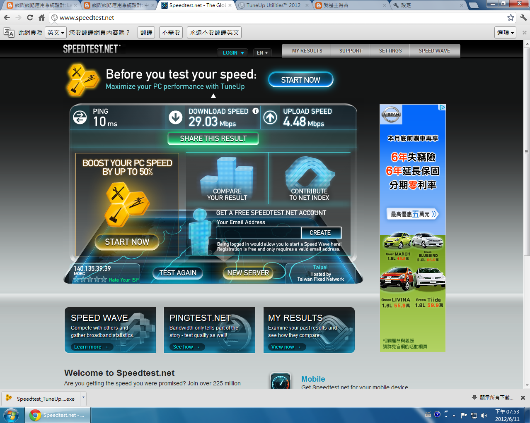530x423 pixels.
Task: Click the help question mark tray icon
Action: [437, 414]
